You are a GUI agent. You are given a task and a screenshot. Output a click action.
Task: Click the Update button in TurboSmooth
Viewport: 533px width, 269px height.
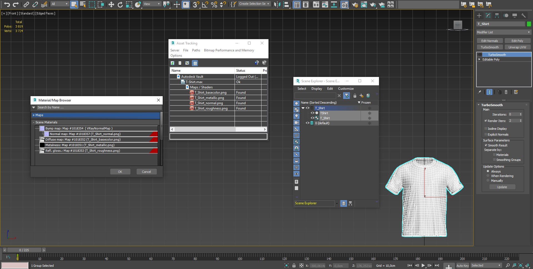point(502,187)
